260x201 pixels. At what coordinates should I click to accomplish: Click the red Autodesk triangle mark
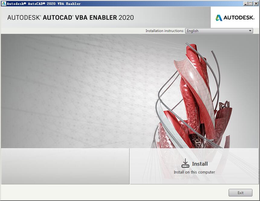218,17
